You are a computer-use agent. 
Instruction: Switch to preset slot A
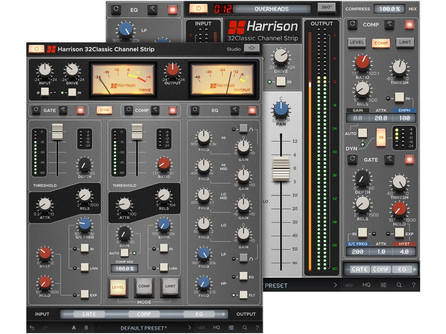pyautogui.click(x=74, y=328)
